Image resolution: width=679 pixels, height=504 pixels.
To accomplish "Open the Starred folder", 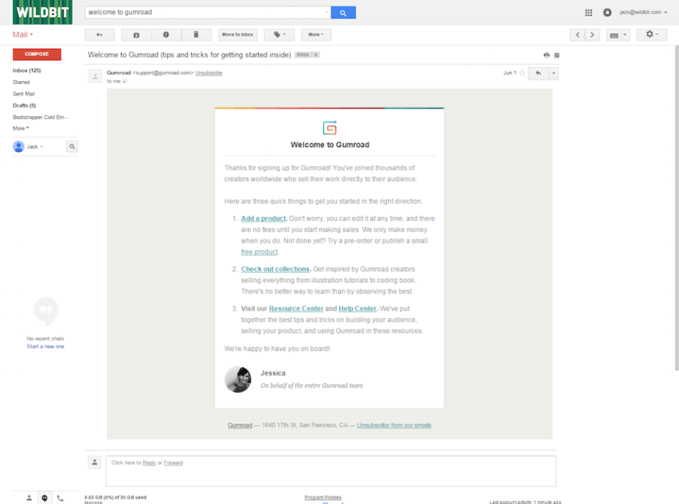I will [21, 82].
